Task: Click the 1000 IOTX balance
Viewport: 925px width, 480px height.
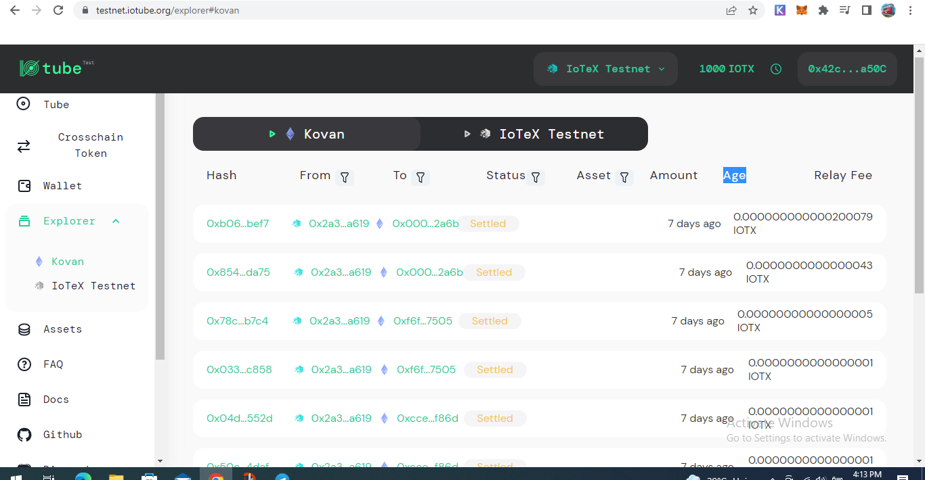Action: pyautogui.click(x=727, y=69)
